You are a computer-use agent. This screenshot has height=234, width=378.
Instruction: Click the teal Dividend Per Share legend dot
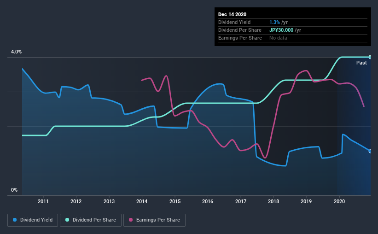click(x=67, y=220)
